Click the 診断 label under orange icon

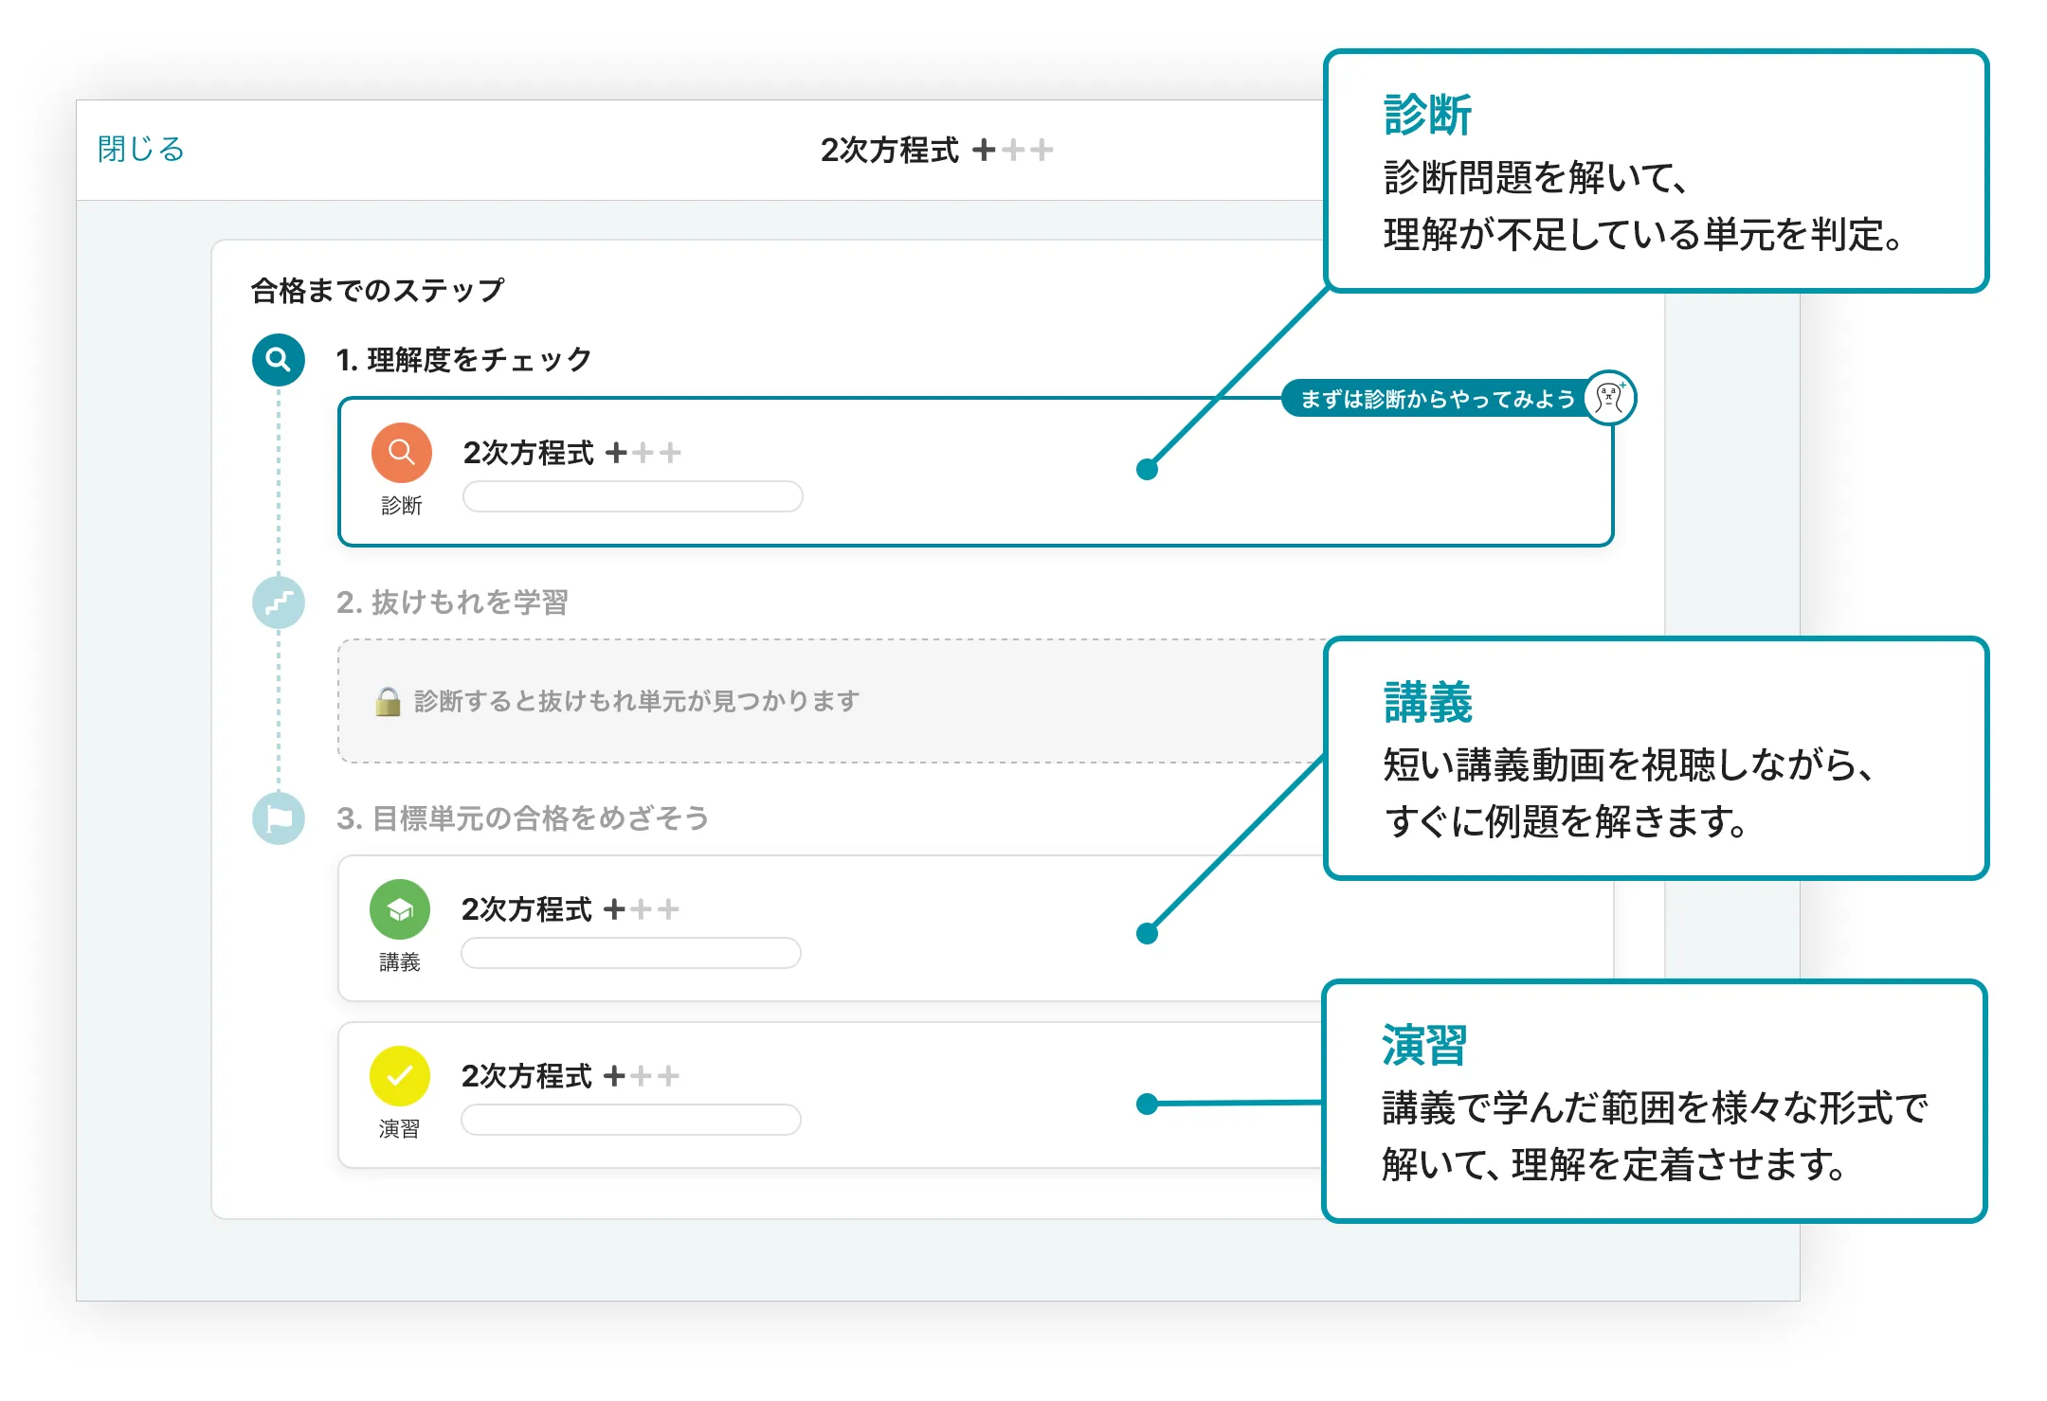pos(402,506)
